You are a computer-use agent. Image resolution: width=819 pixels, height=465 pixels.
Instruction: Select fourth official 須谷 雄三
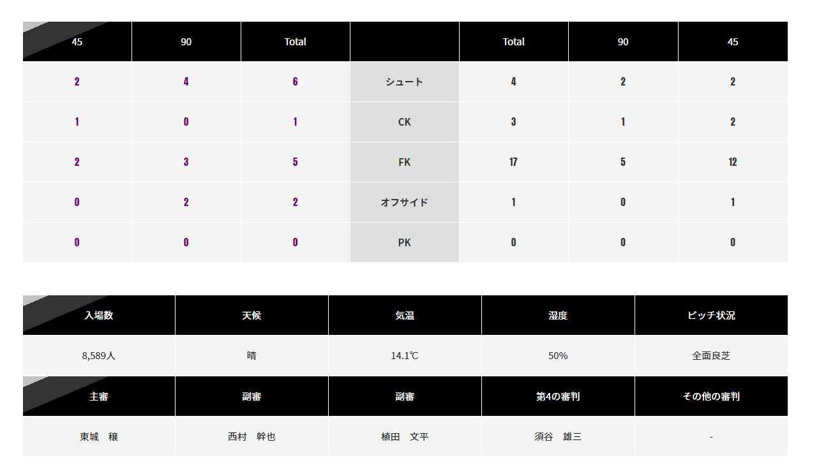(558, 437)
